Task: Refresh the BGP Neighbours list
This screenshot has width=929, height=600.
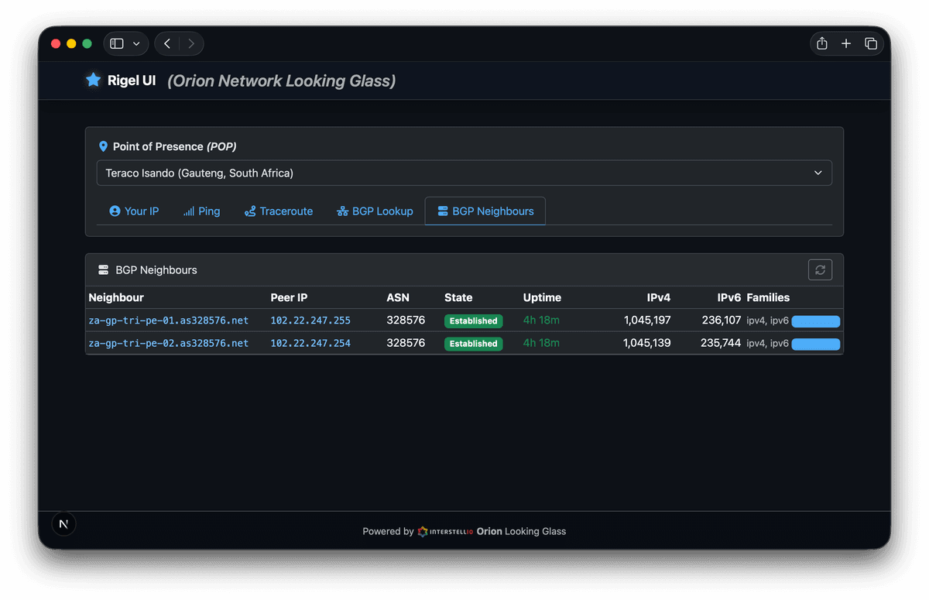Action: [x=820, y=269]
